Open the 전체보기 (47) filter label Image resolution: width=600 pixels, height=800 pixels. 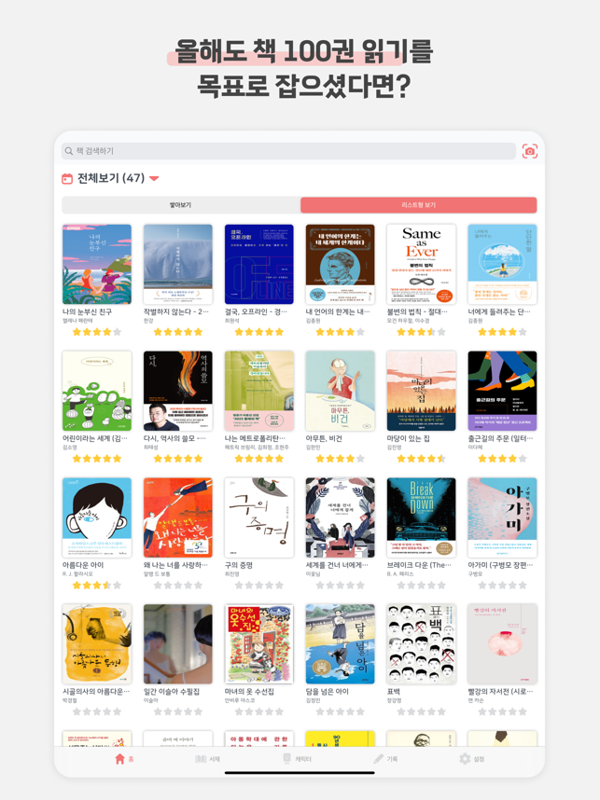pos(111,178)
